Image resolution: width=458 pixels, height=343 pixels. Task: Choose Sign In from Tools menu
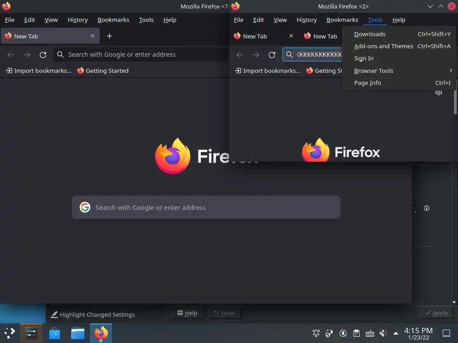point(399,59)
